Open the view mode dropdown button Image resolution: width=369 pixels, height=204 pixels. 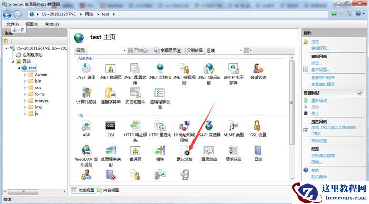point(248,50)
